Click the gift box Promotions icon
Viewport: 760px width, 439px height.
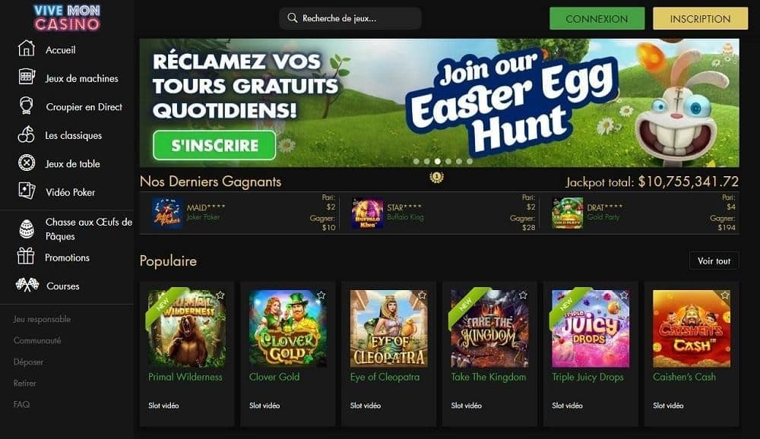click(x=26, y=256)
